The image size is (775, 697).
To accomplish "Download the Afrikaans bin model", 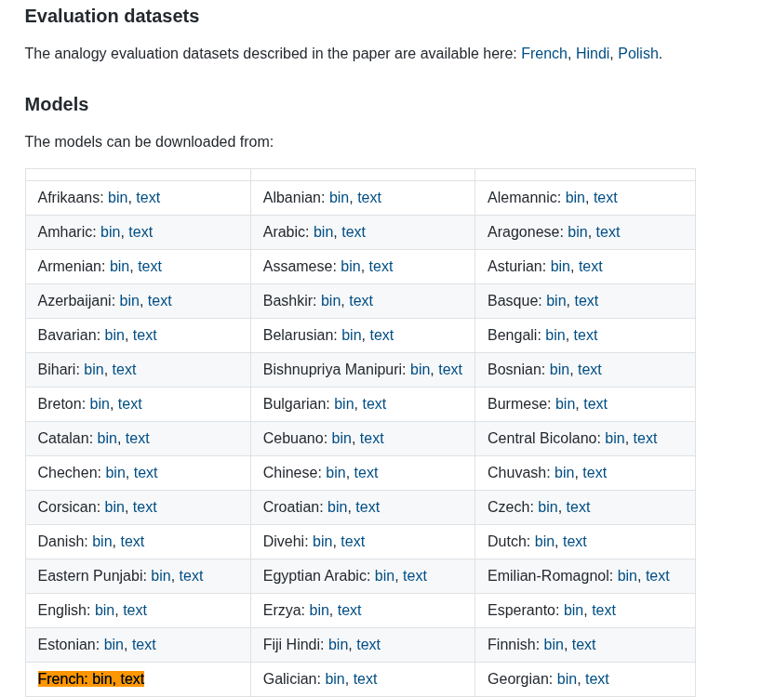I will pos(118,198).
